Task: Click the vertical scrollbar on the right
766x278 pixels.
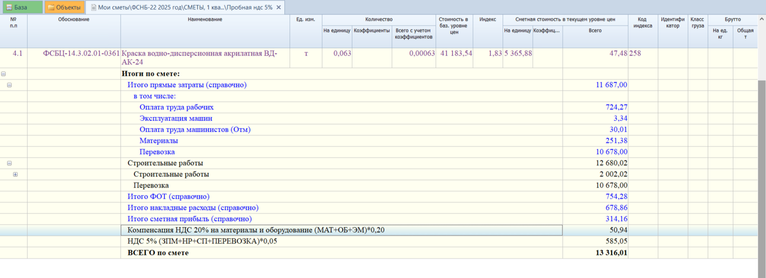Action: tap(761, 153)
